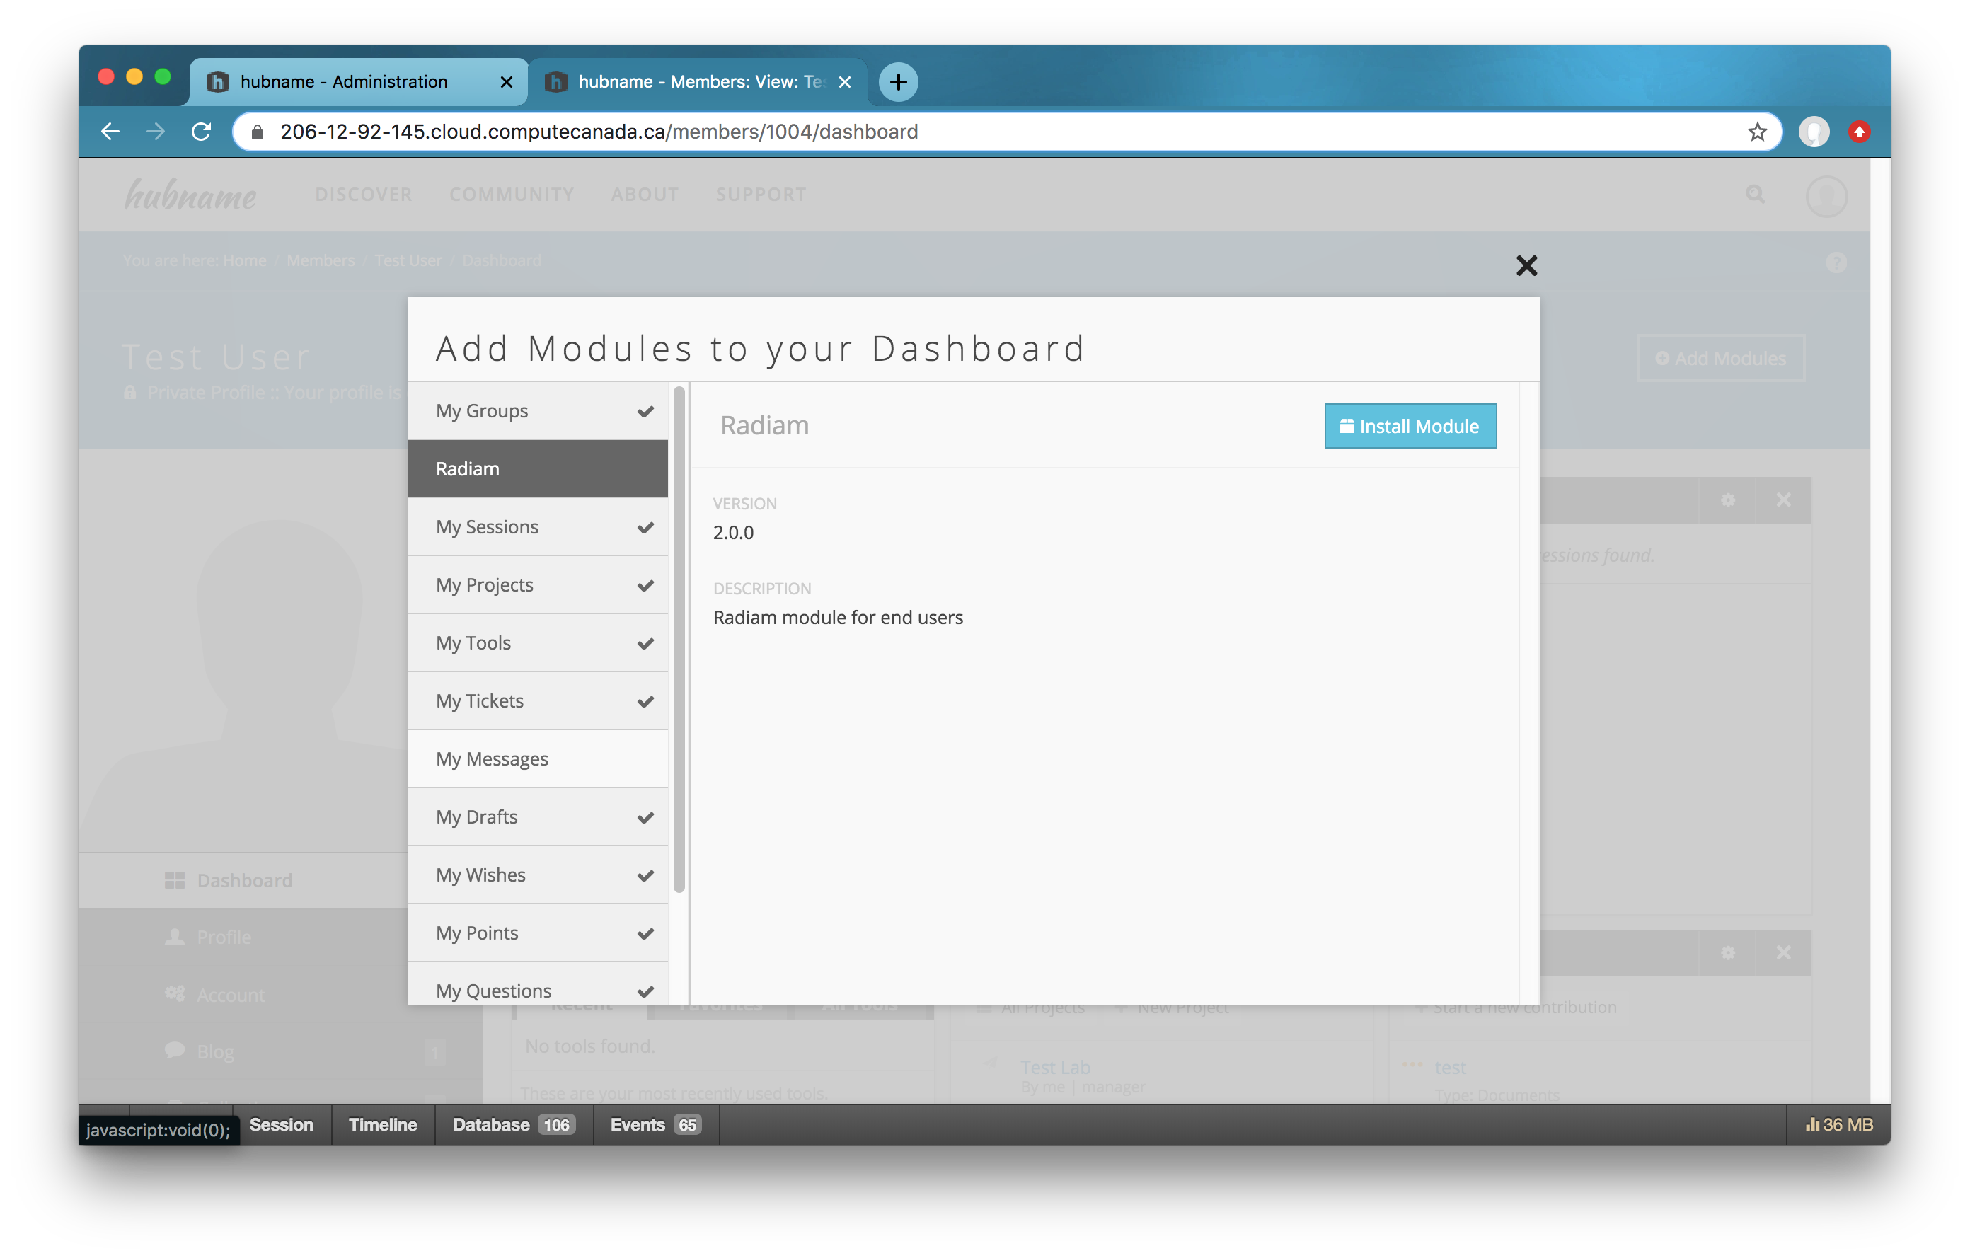Open a new browser tab

pyautogui.click(x=897, y=82)
